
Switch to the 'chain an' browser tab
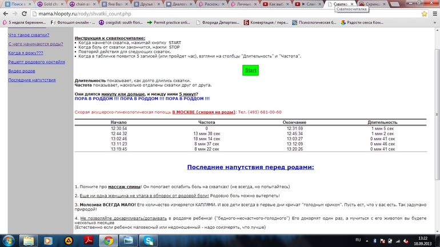click(x=82, y=4)
